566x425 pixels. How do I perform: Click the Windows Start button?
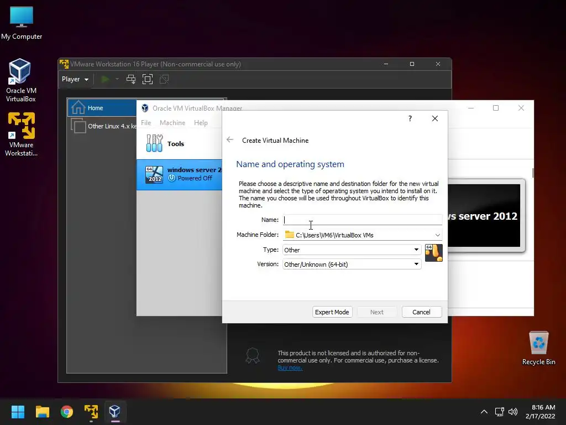[x=18, y=412]
